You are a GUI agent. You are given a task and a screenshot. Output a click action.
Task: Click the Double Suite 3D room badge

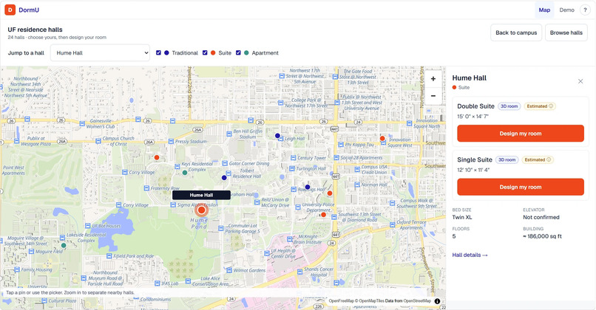point(509,106)
